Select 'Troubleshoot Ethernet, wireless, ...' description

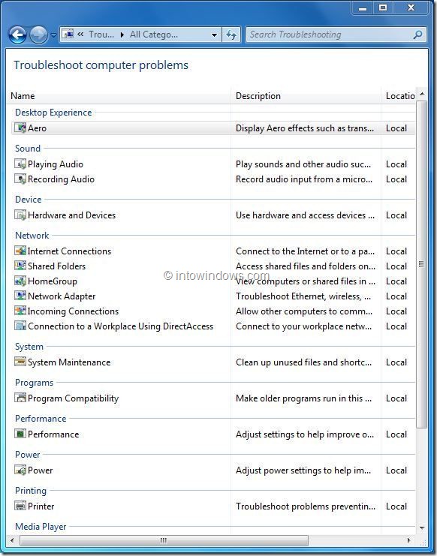(x=303, y=296)
